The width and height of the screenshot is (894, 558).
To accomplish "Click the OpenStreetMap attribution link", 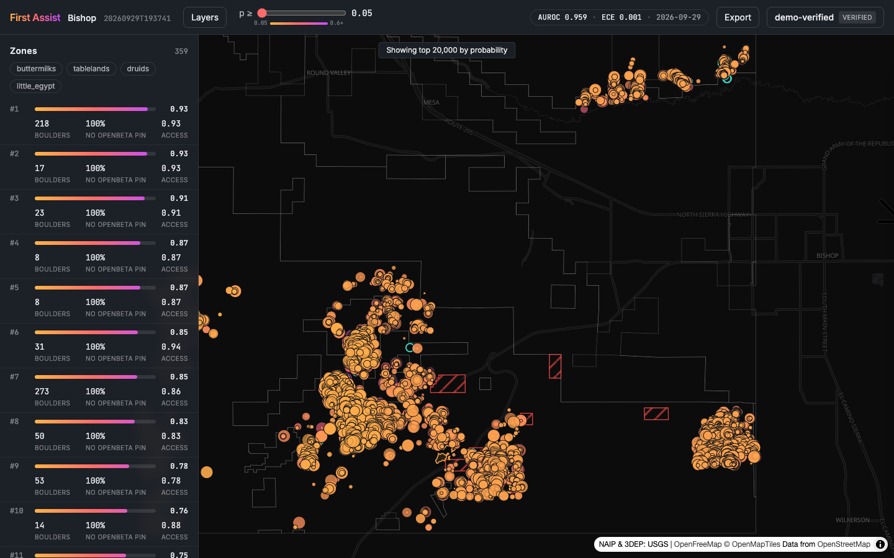I will [x=844, y=544].
